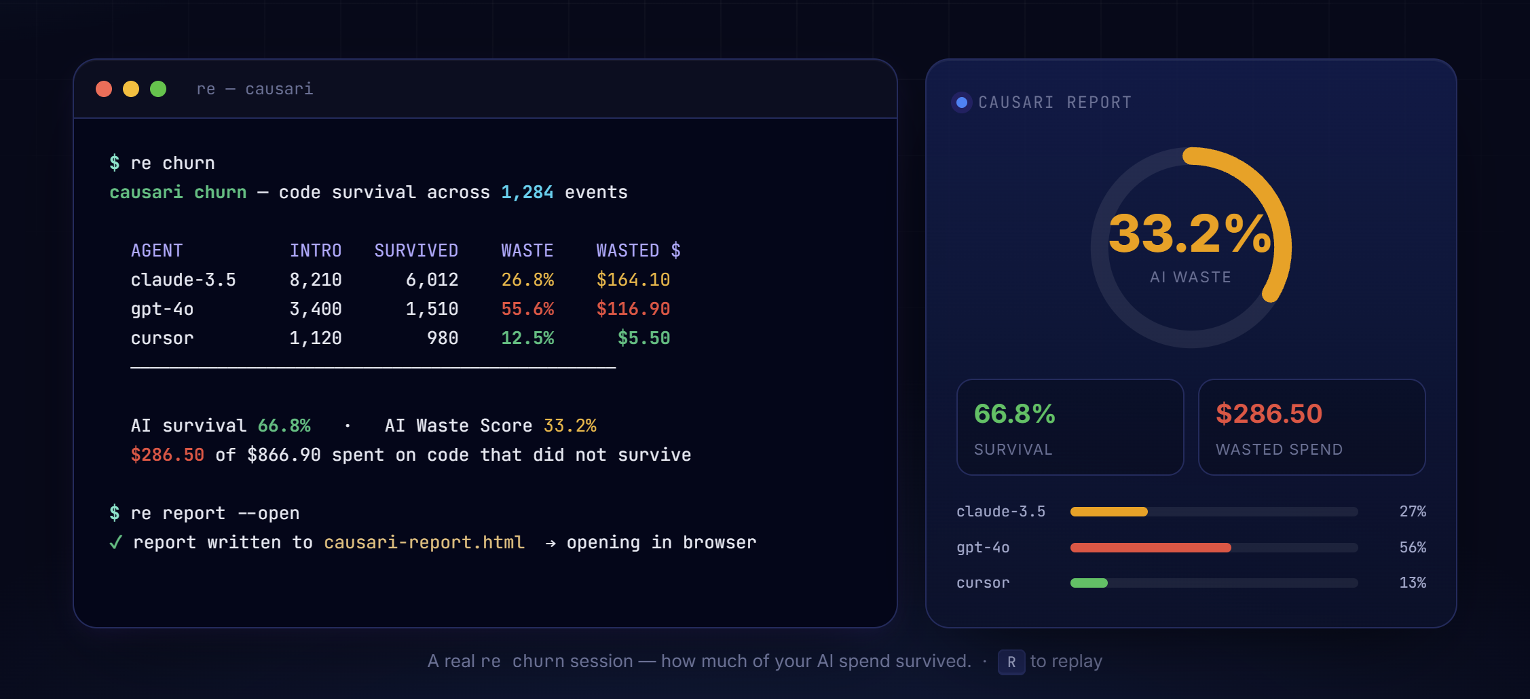
Task: Click the 27% label for claude-3.5
Action: [x=1413, y=512]
